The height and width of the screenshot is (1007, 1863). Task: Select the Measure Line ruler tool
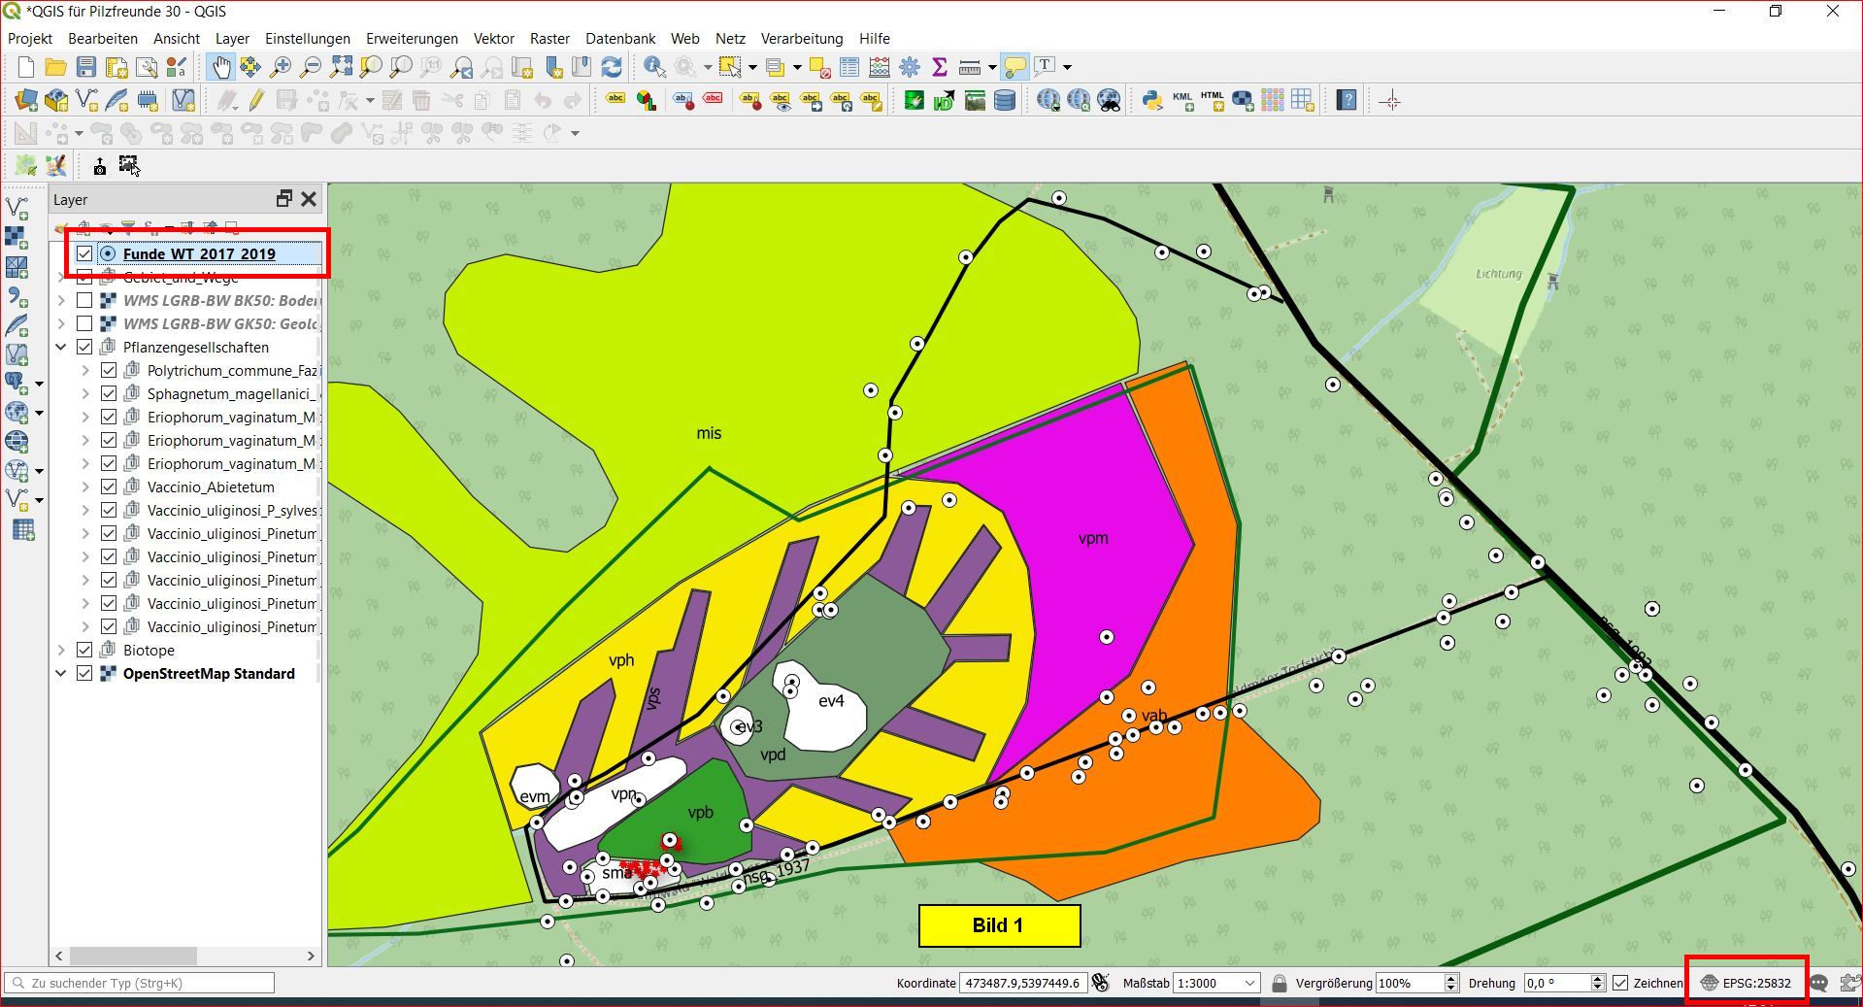969,67
